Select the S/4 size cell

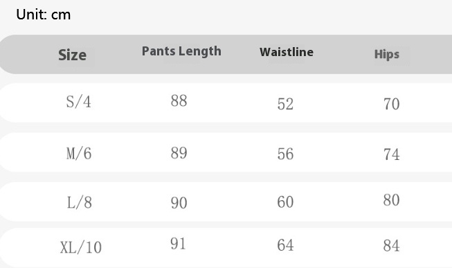78,102
